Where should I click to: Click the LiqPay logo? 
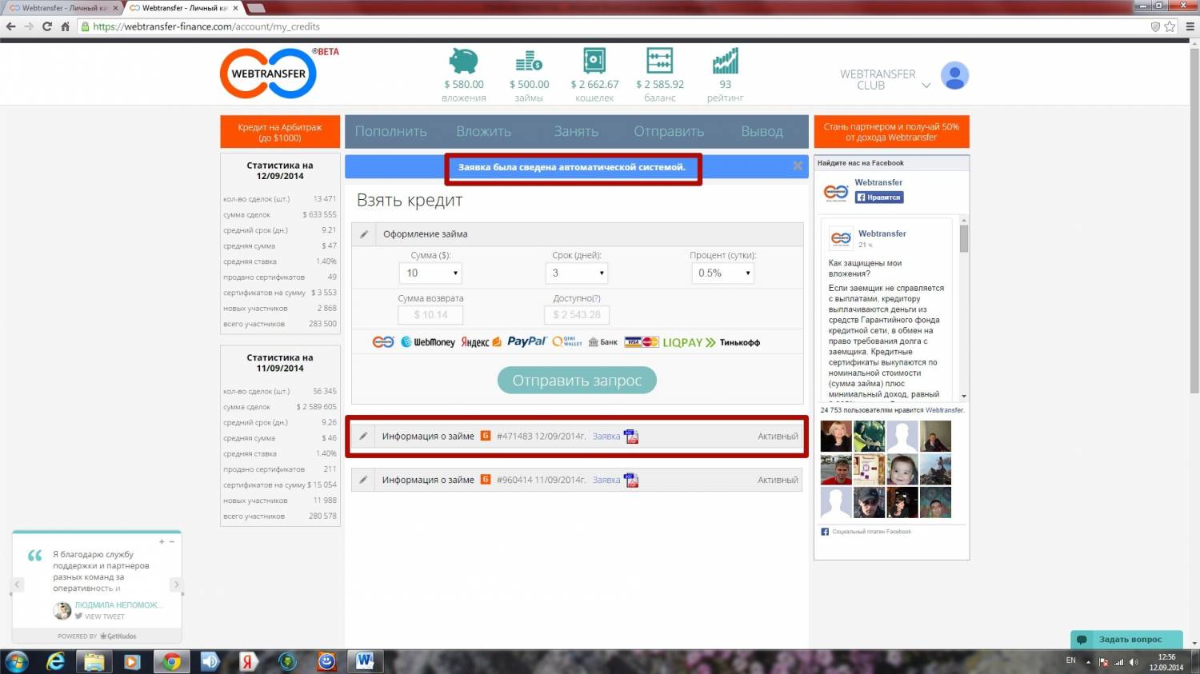click(x=689, y=342)
